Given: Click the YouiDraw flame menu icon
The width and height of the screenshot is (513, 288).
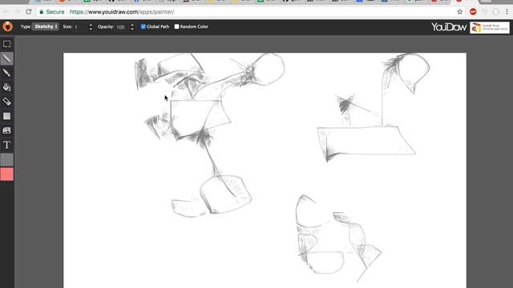Looking at the screenshot, I should click(x=7, y=26).
